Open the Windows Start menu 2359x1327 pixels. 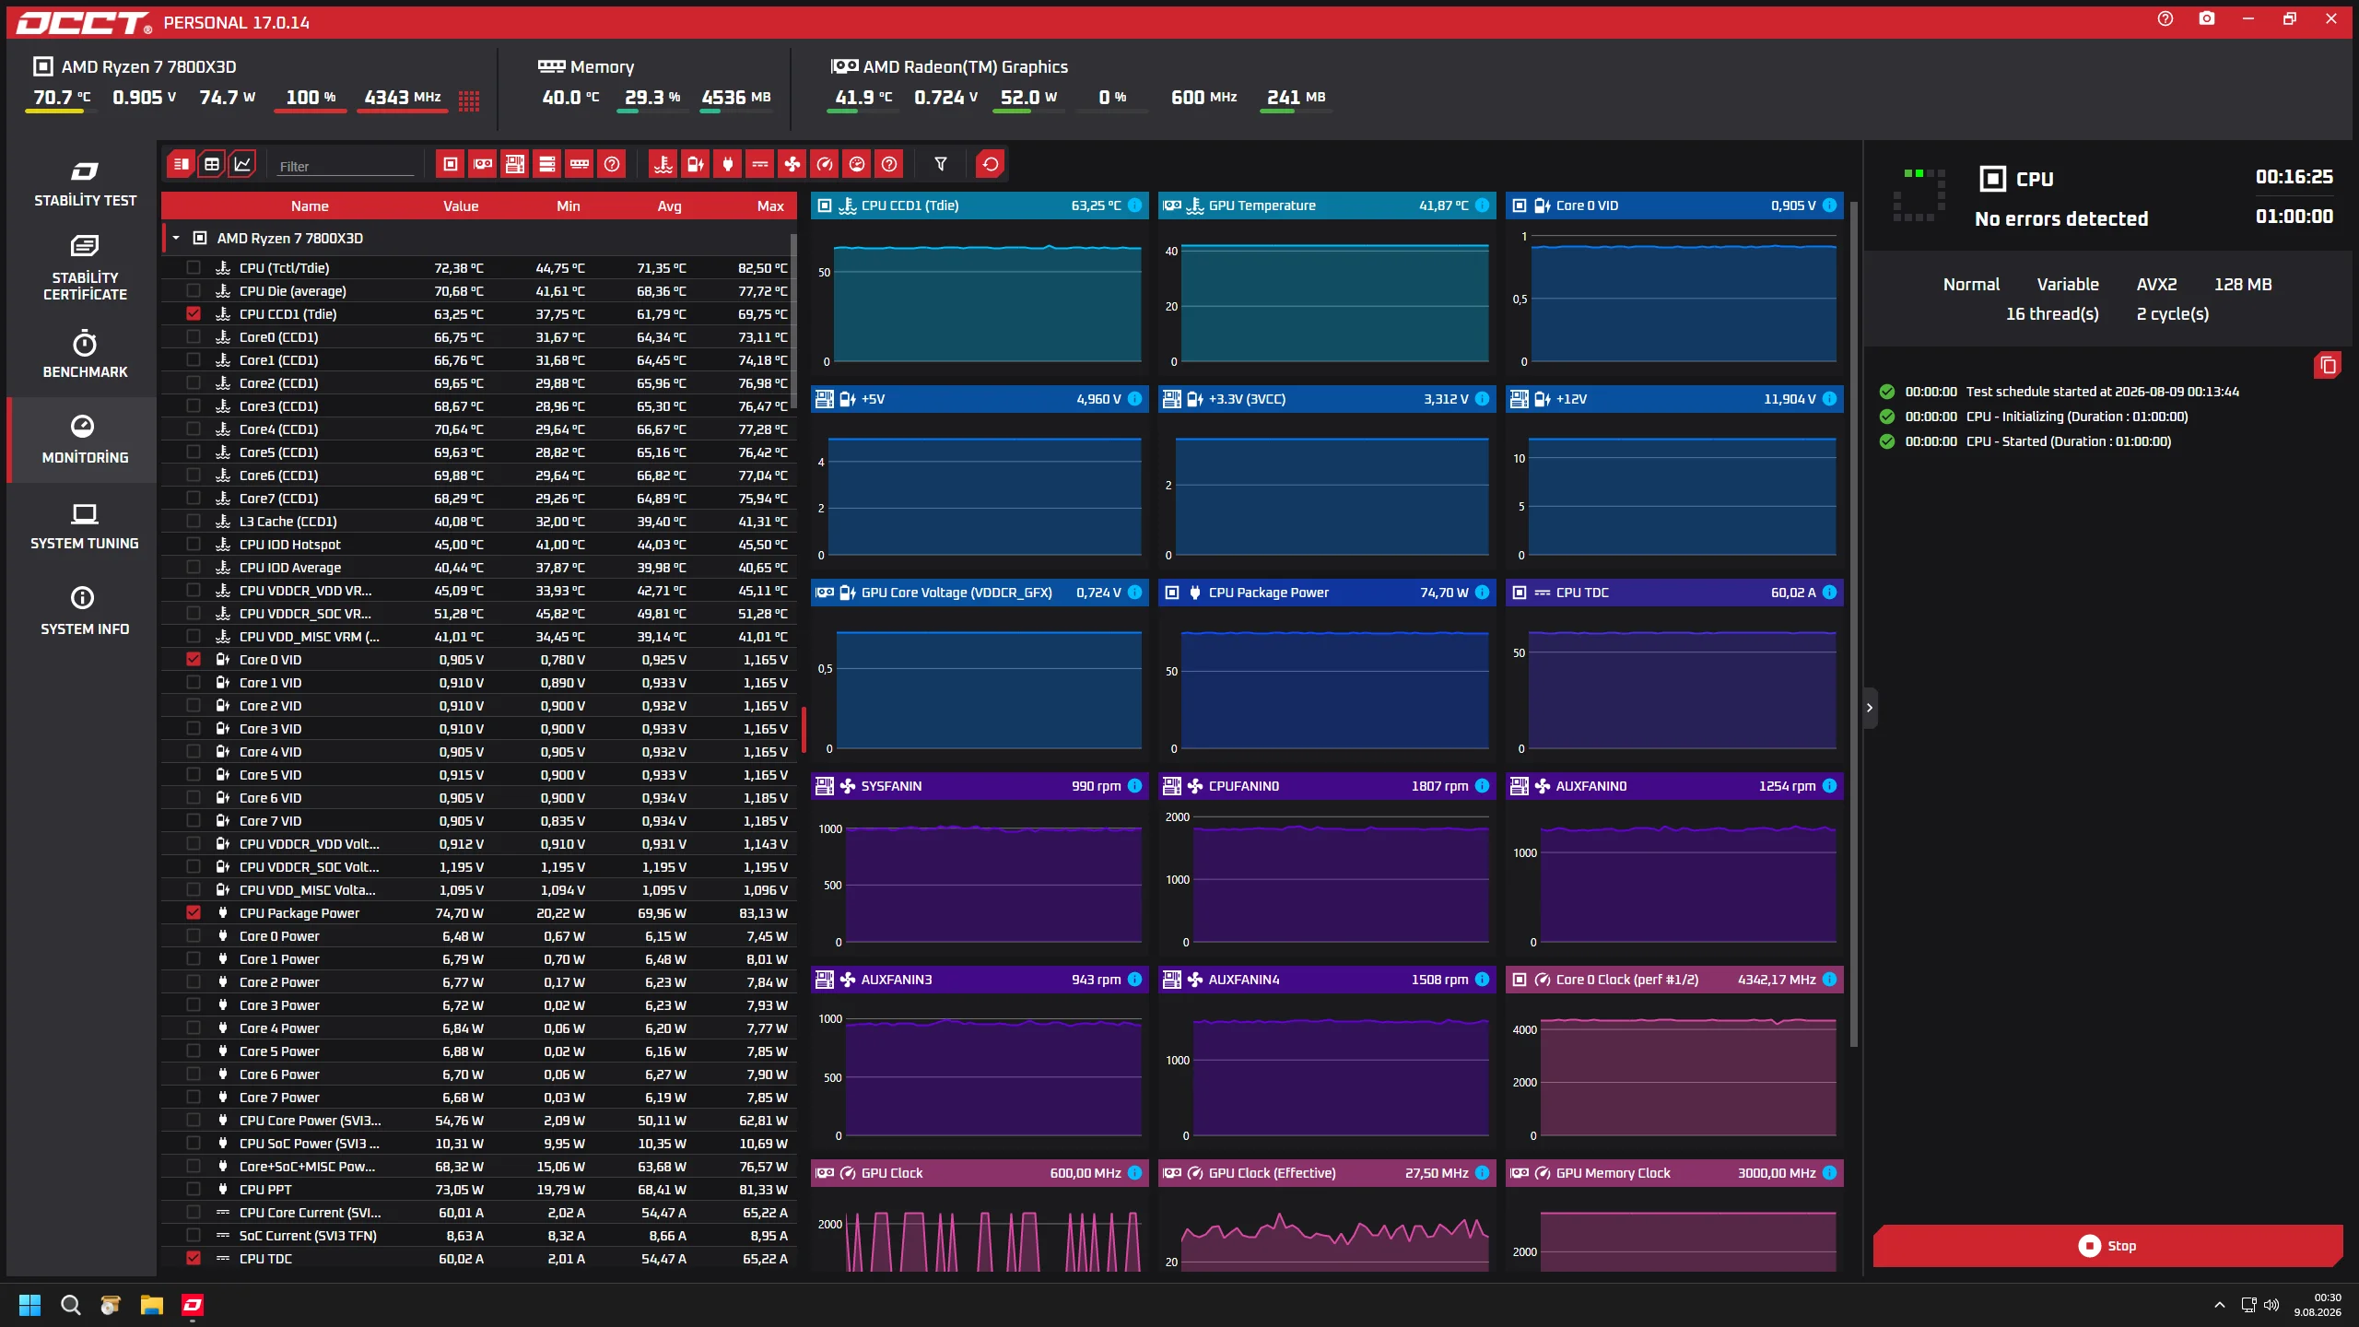pos(30,1305)
